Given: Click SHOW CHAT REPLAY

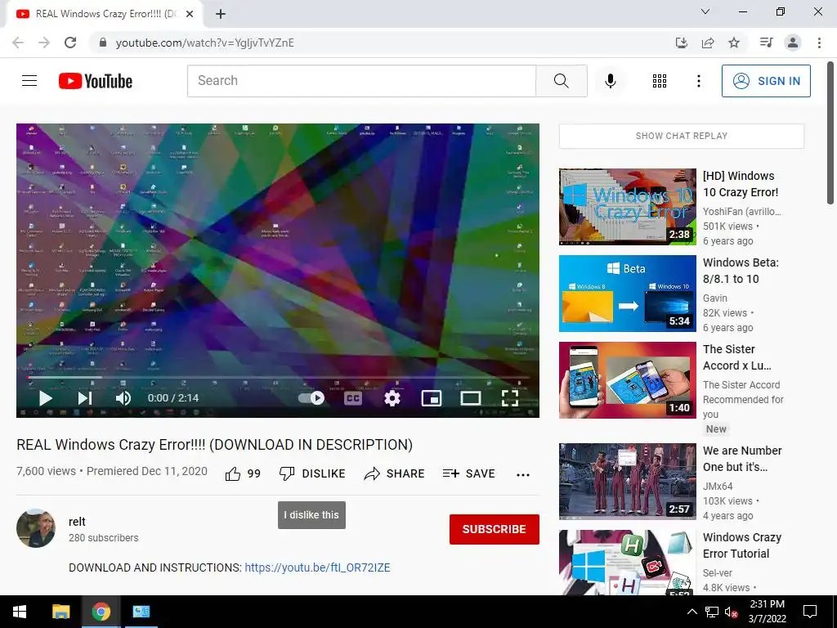Looking at the screenshot, I should 681,136.
